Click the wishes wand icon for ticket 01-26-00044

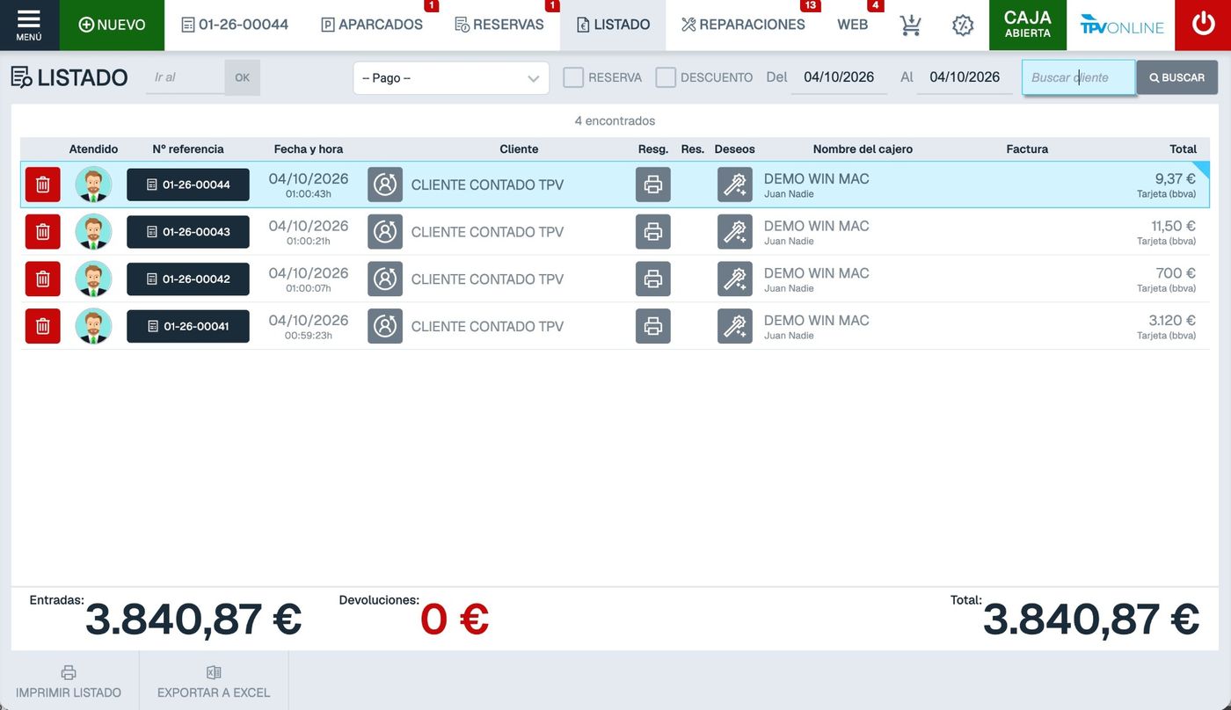tap(735, 185)
